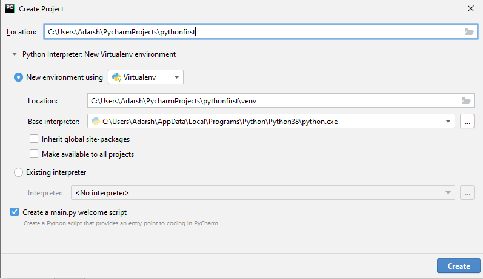Click the PyCharm logo icon in title bar

click(10, 8)
